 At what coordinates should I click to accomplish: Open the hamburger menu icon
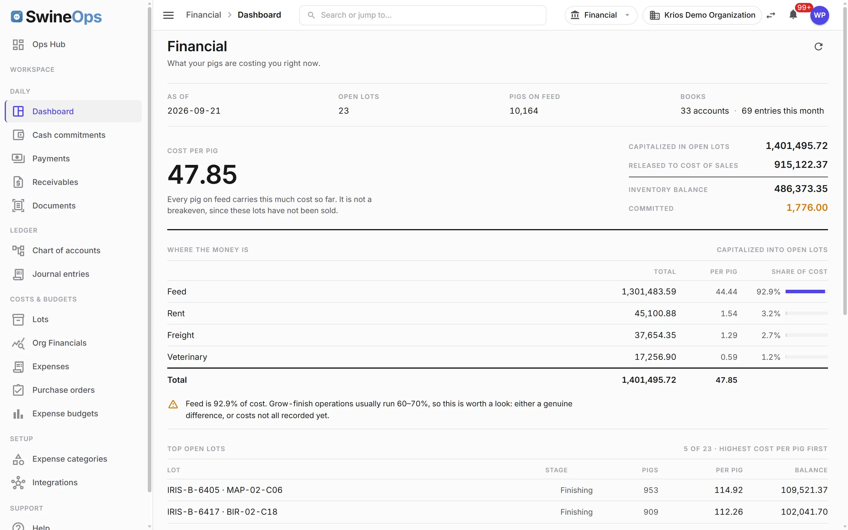(168, 15)
